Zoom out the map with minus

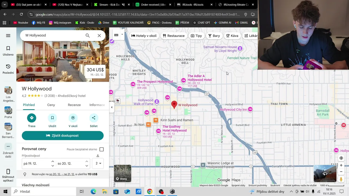point(341,172)
